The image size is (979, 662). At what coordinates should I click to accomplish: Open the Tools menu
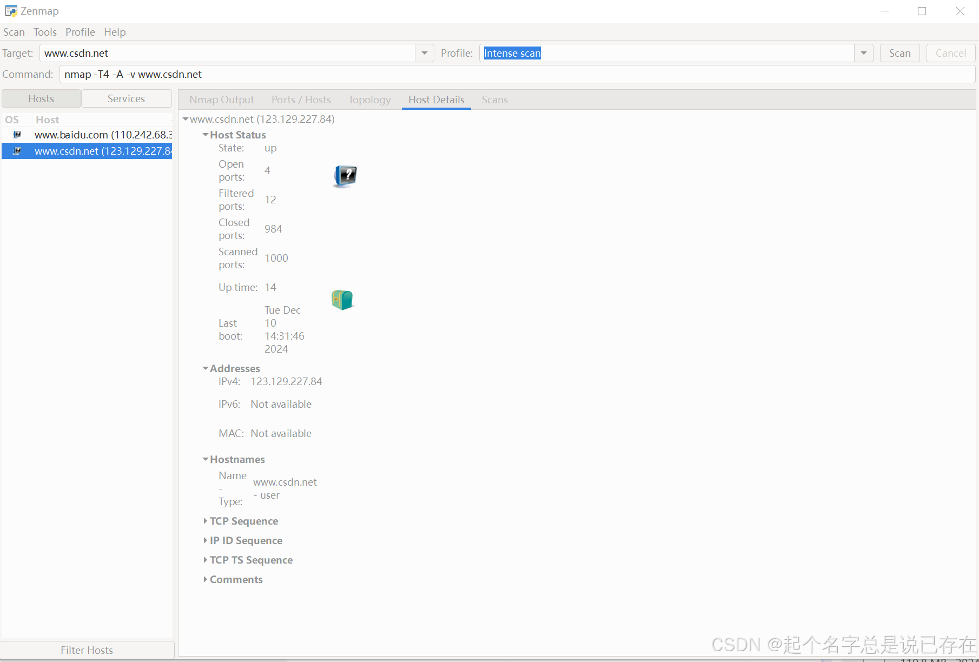pyautogui.click(x=45, y=32)
